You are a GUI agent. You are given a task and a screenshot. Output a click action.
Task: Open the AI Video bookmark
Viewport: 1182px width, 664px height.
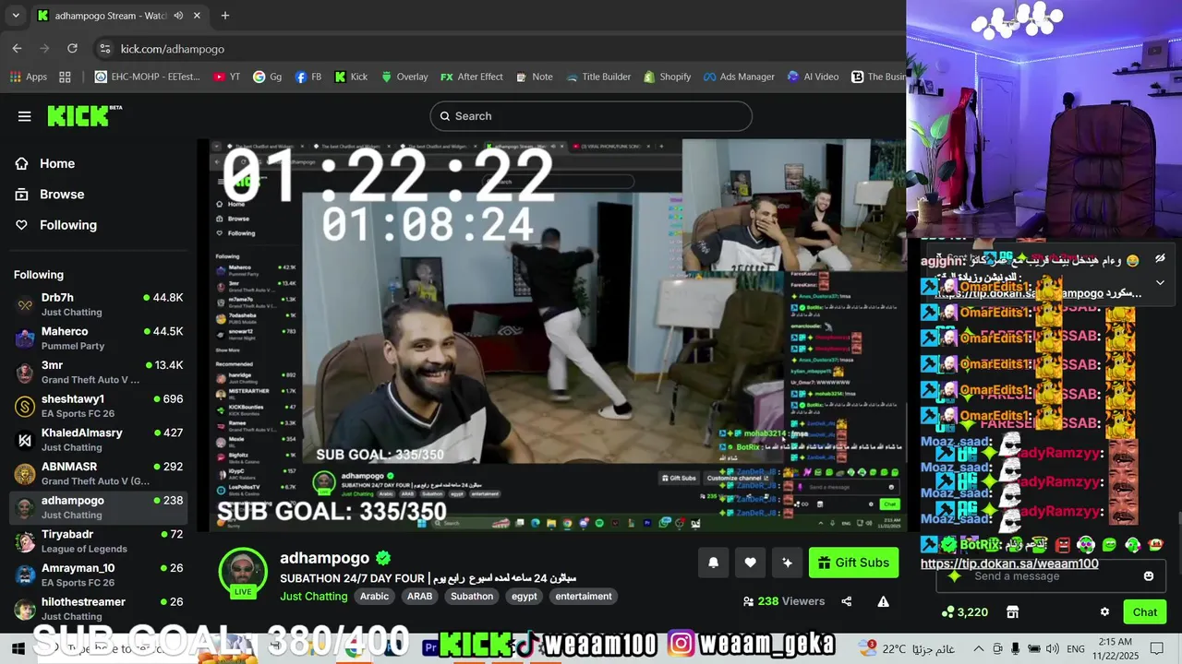click(813, 77)
